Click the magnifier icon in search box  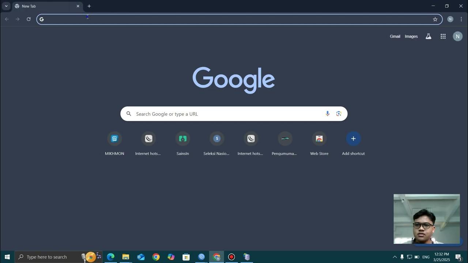pyautogui.click(x=129, y=114)
